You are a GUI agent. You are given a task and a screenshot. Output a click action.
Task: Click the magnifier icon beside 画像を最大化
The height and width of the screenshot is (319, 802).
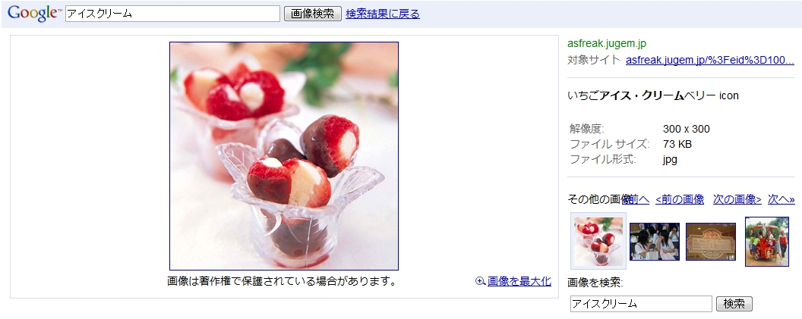480,281
